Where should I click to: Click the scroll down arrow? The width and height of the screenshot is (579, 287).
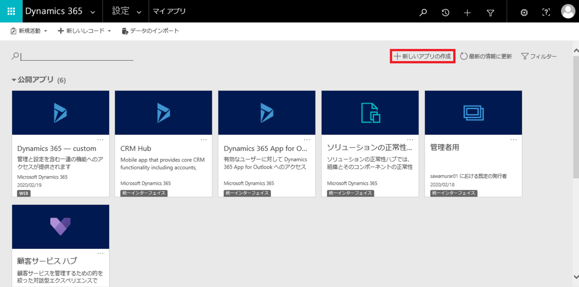(575, 276)
